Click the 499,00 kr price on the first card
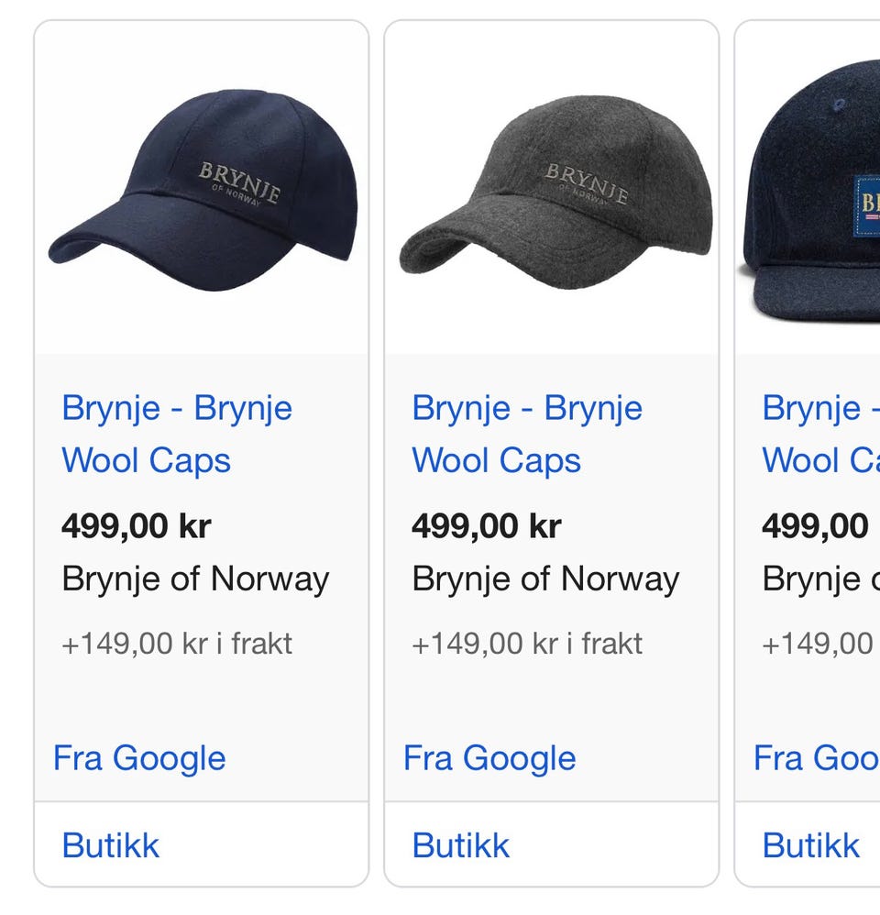The image size is (880, 915). click(x=137, y=525)
